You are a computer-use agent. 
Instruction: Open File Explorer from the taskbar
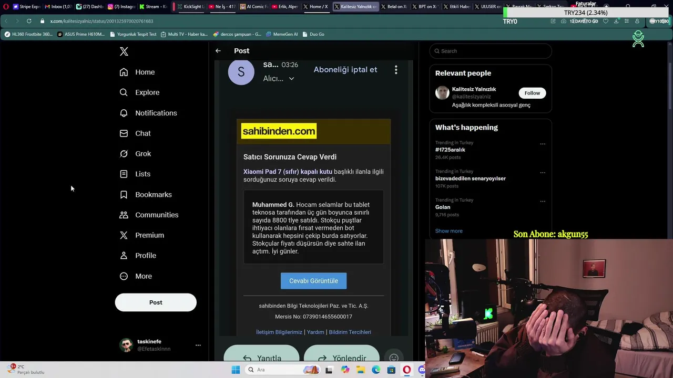[361, 370]
